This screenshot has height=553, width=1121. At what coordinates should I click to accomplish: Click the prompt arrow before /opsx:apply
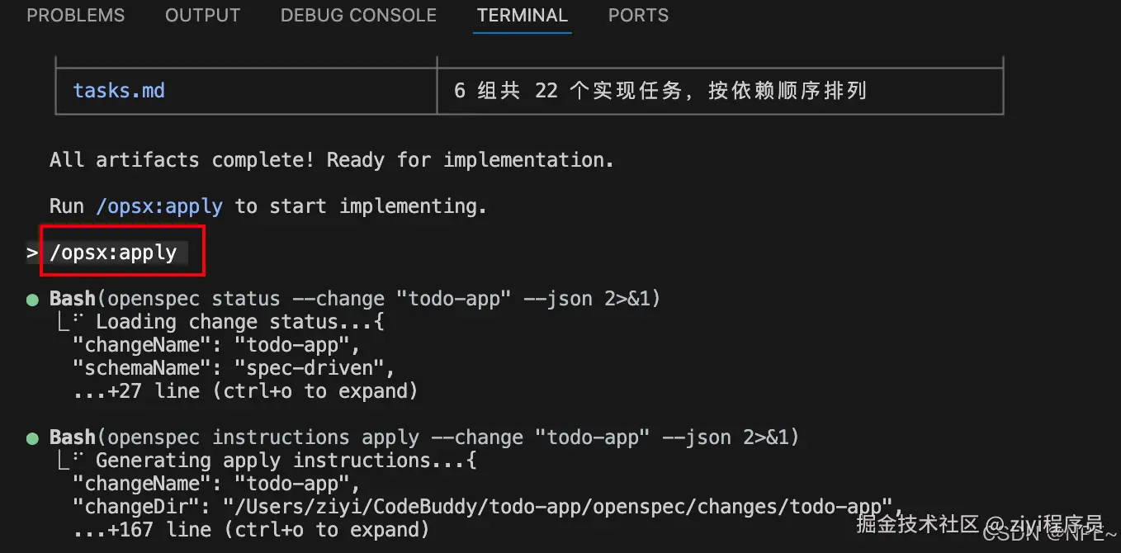[x=32, y=253]
